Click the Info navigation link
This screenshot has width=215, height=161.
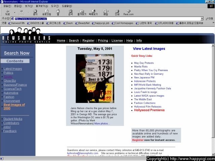[x=139, y=41]
